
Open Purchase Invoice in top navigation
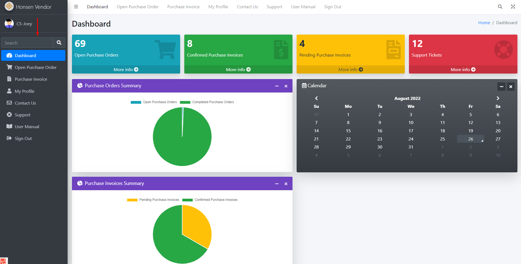point(183,7)
